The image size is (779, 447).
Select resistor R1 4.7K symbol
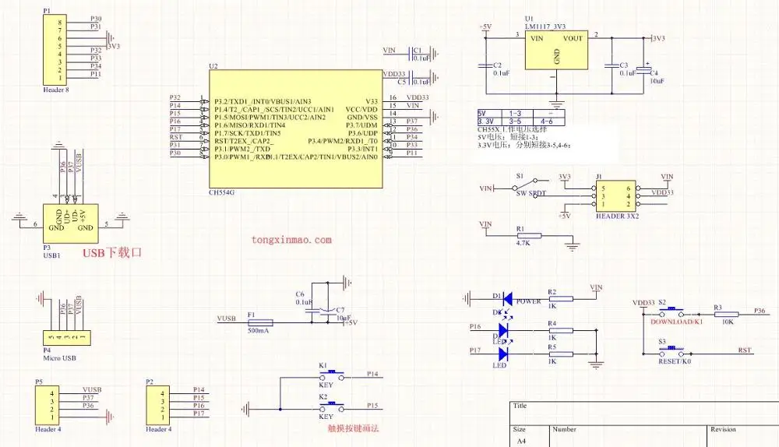click(x=529, y=235)
